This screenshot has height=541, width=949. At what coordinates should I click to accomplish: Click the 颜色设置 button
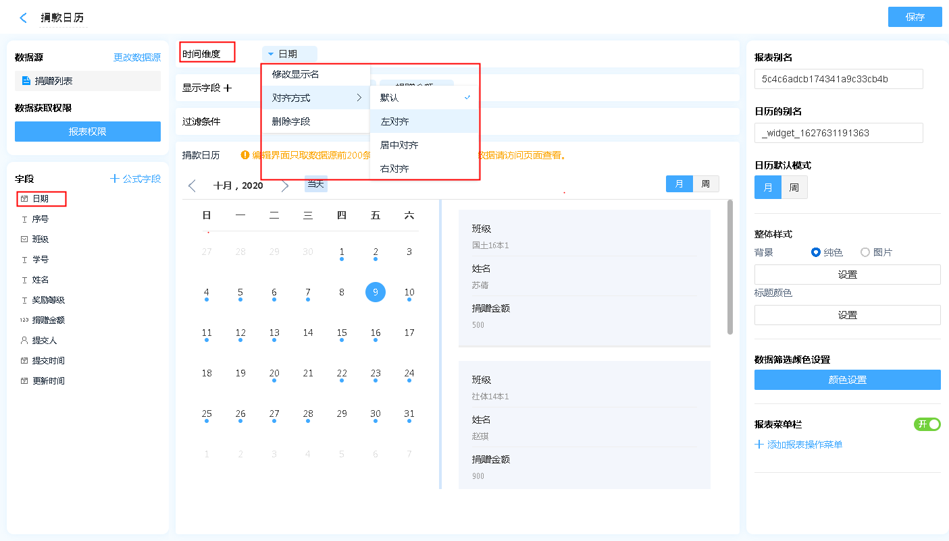coord(847,380)
